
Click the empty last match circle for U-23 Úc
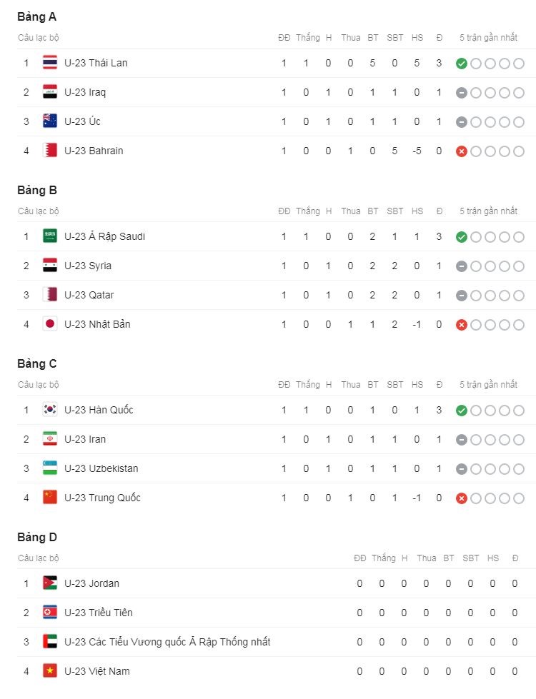point(519,122)
